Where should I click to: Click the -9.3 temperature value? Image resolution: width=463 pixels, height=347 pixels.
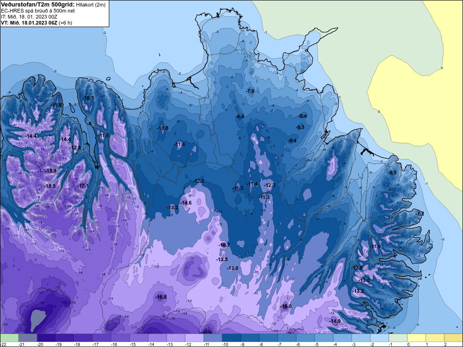pos(300,127)
